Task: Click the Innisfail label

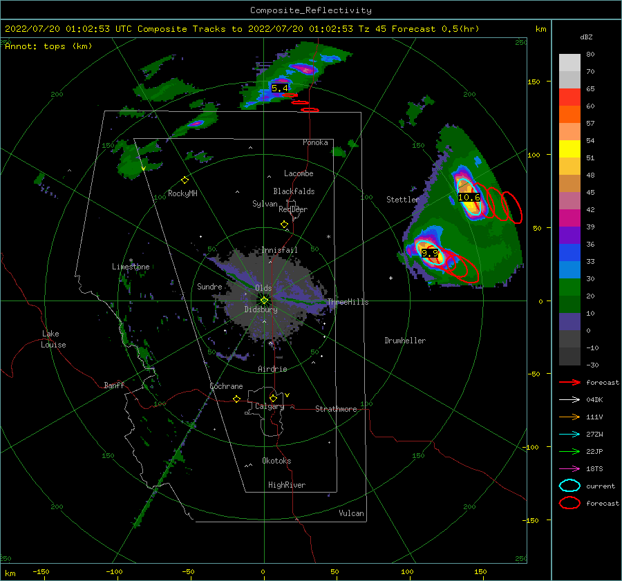Action: [279, 250]
